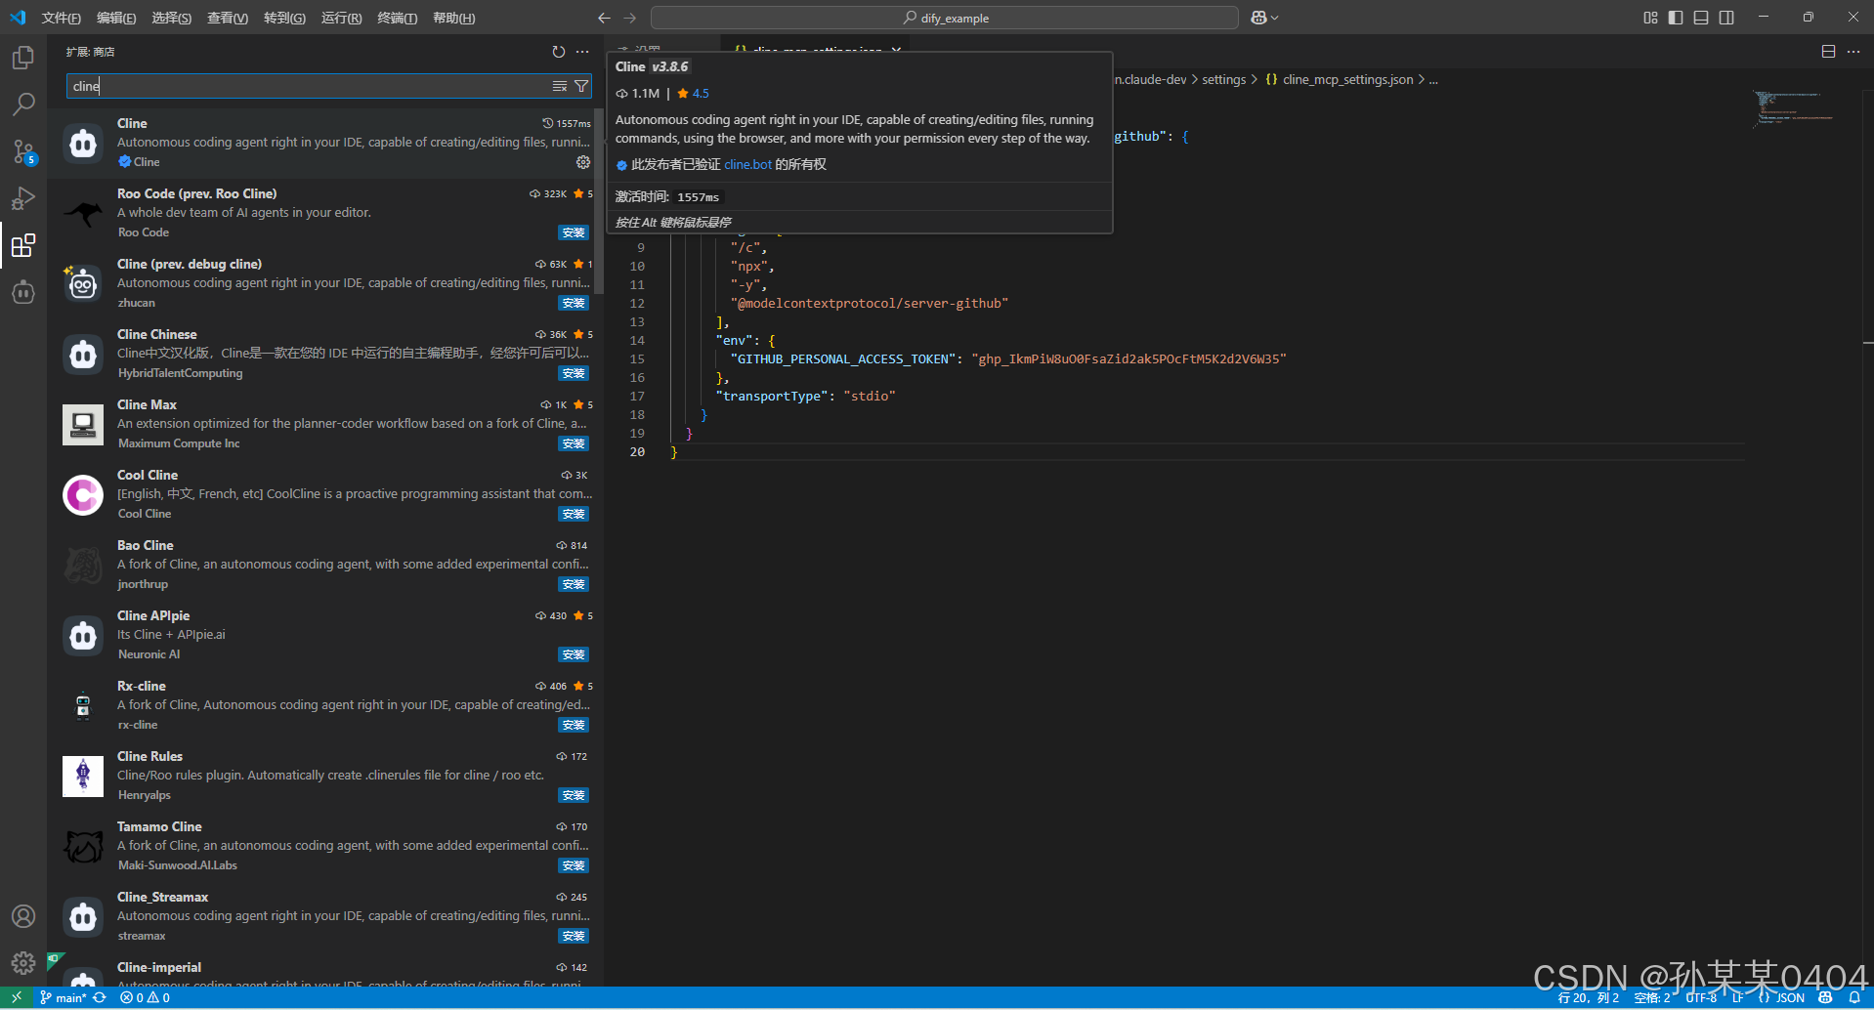The height and width of the screenshot is (1010, 1874).
Task: Toggle primary side bar visibility
Action: pos(1676,18)
